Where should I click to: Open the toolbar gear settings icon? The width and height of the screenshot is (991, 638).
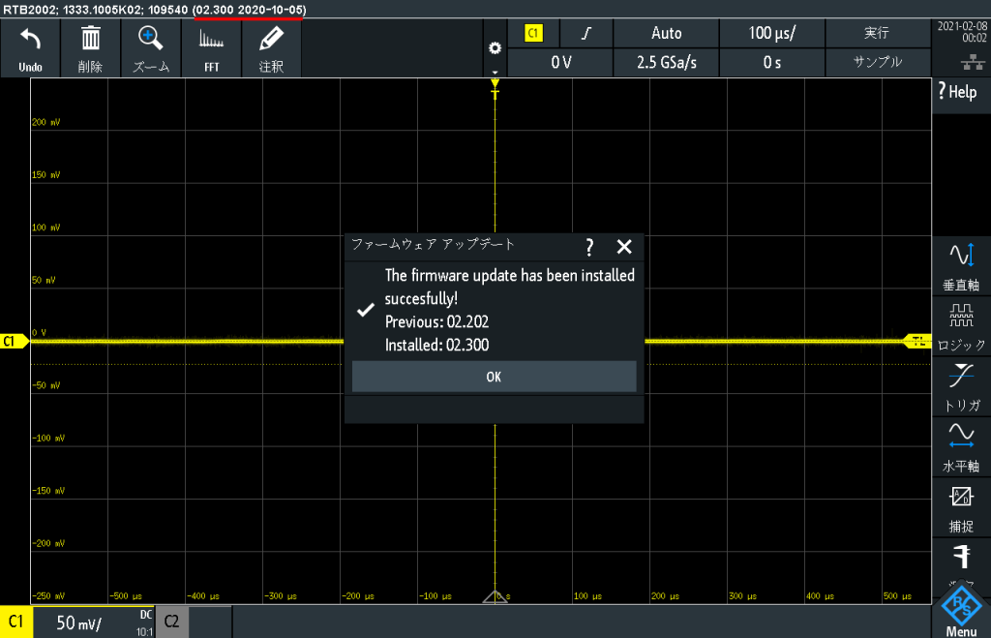click(495, 48)
